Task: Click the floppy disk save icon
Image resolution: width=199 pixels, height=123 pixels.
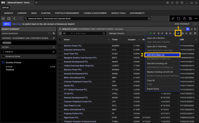Action: tap(190, 19)
